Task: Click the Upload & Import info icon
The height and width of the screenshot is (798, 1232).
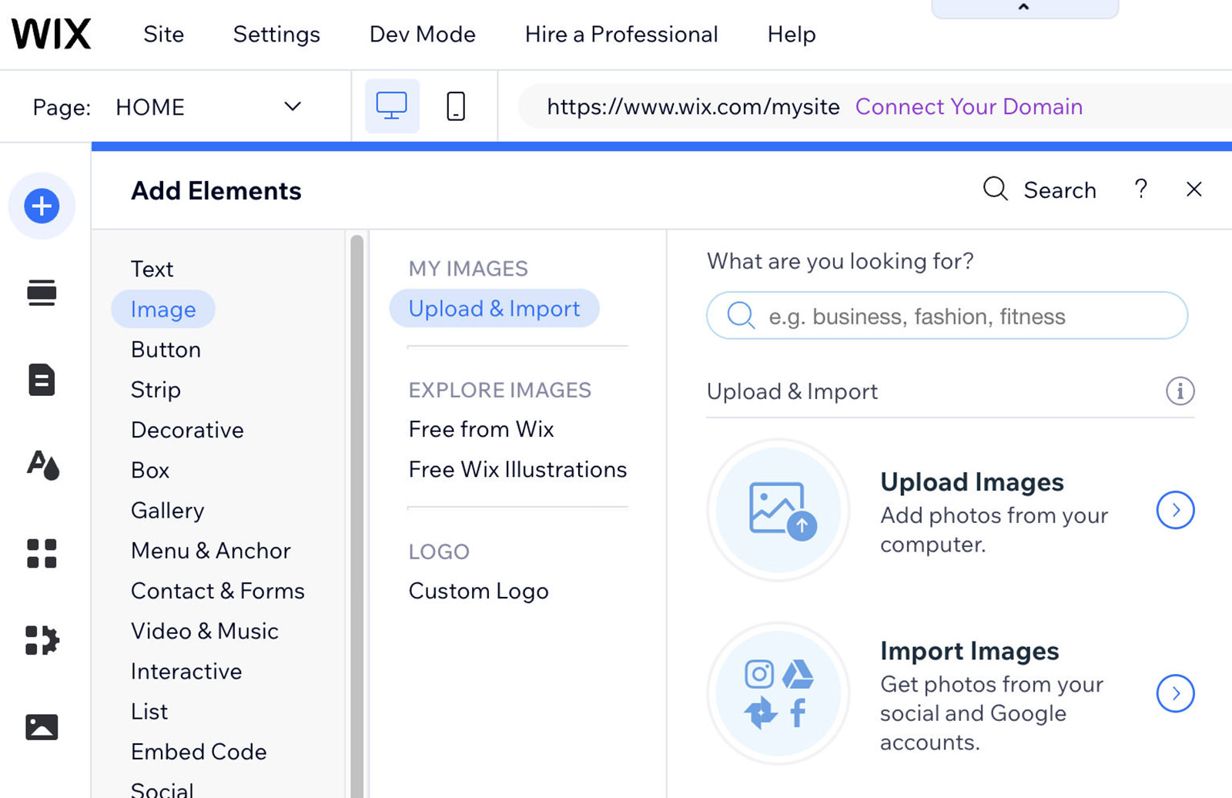Action: coord(1180,391)
